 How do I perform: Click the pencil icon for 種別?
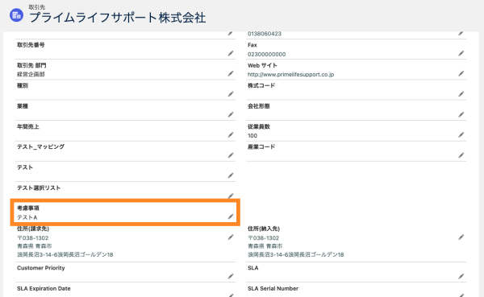(x=231, y=94)
